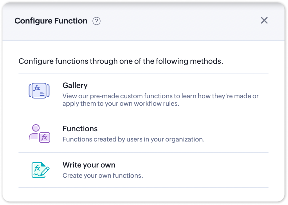Choose the Functions option title
The image size is (288, 205).
(80, 129)
